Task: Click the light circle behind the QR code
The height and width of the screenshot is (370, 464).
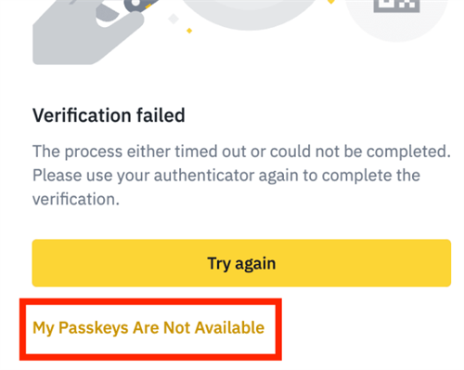Action: tap(396, 20)
